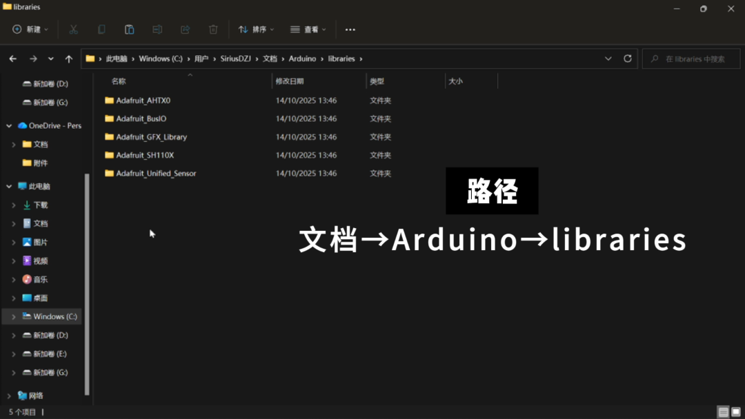Collapse the OneDrive tree node

[9, 125]
